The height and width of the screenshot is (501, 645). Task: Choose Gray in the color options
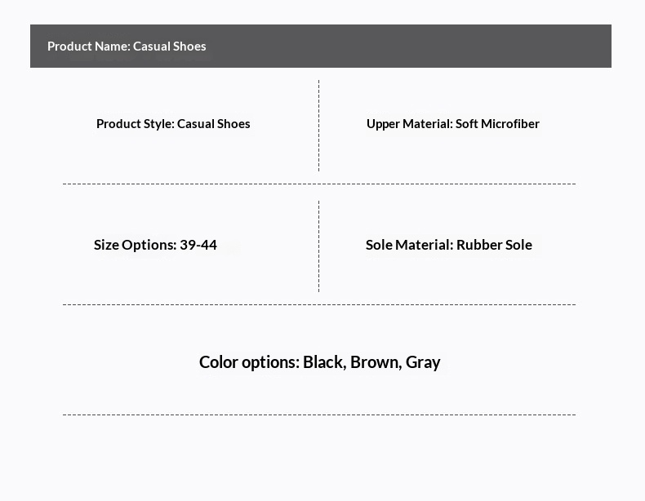pyautogui.click(x=423, y=362)
